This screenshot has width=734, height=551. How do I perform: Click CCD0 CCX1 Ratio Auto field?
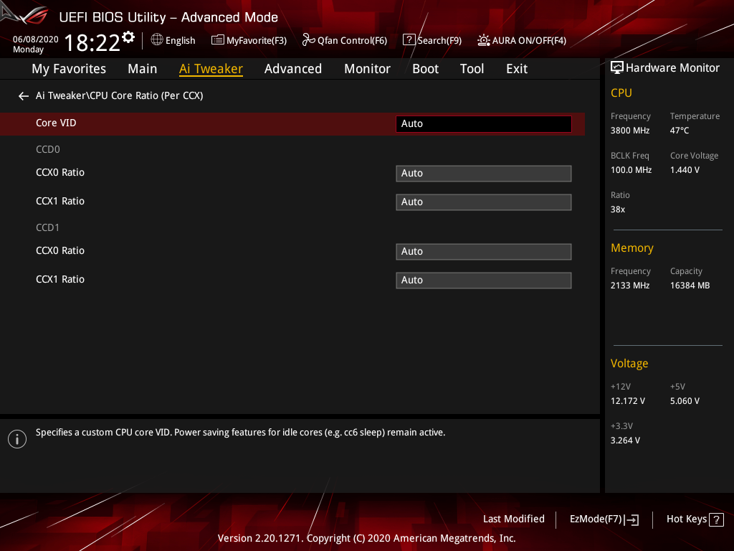click(x=484, y=202)
